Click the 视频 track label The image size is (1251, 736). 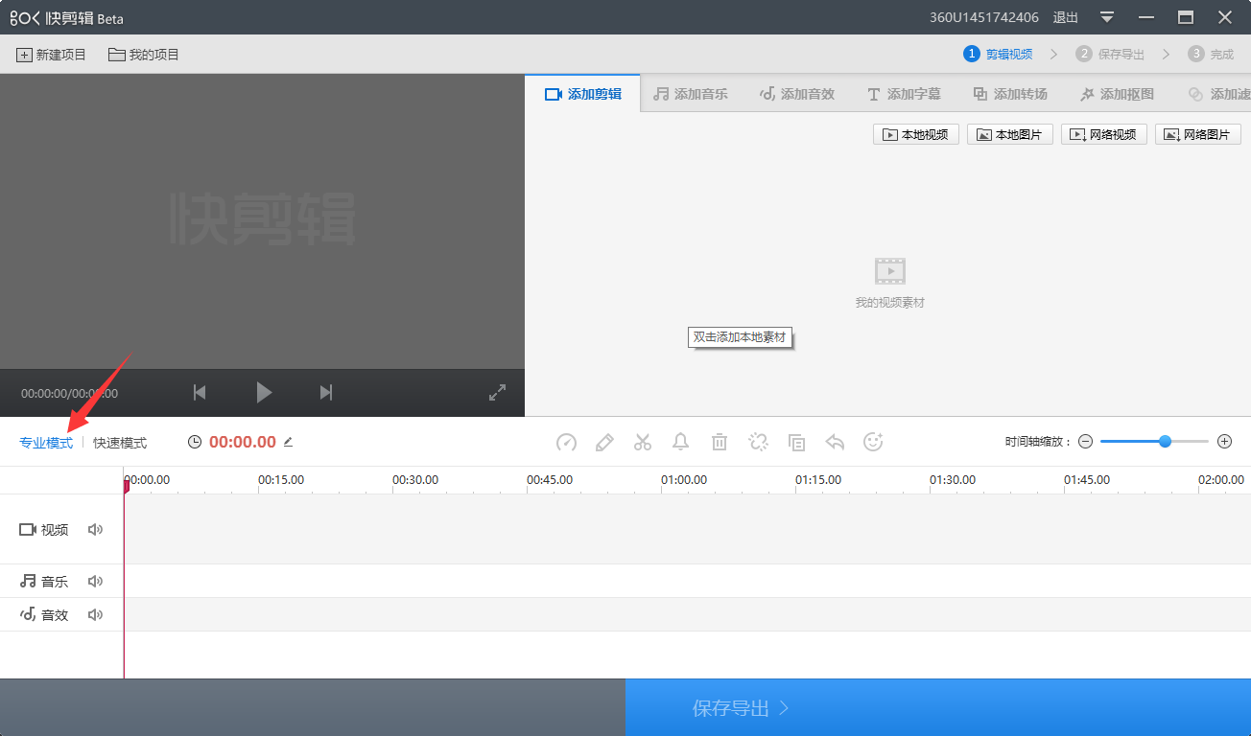pyautogui.click(x=44, y=529)
